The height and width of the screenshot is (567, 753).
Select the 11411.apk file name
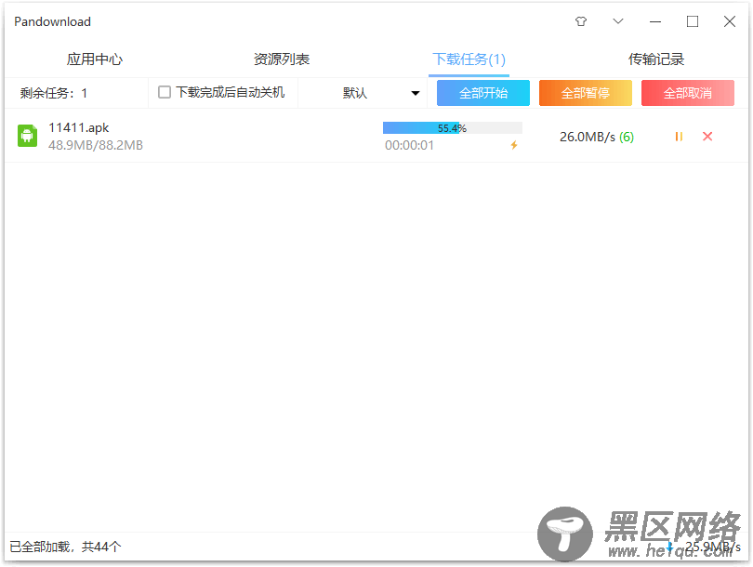click(79, 127)
